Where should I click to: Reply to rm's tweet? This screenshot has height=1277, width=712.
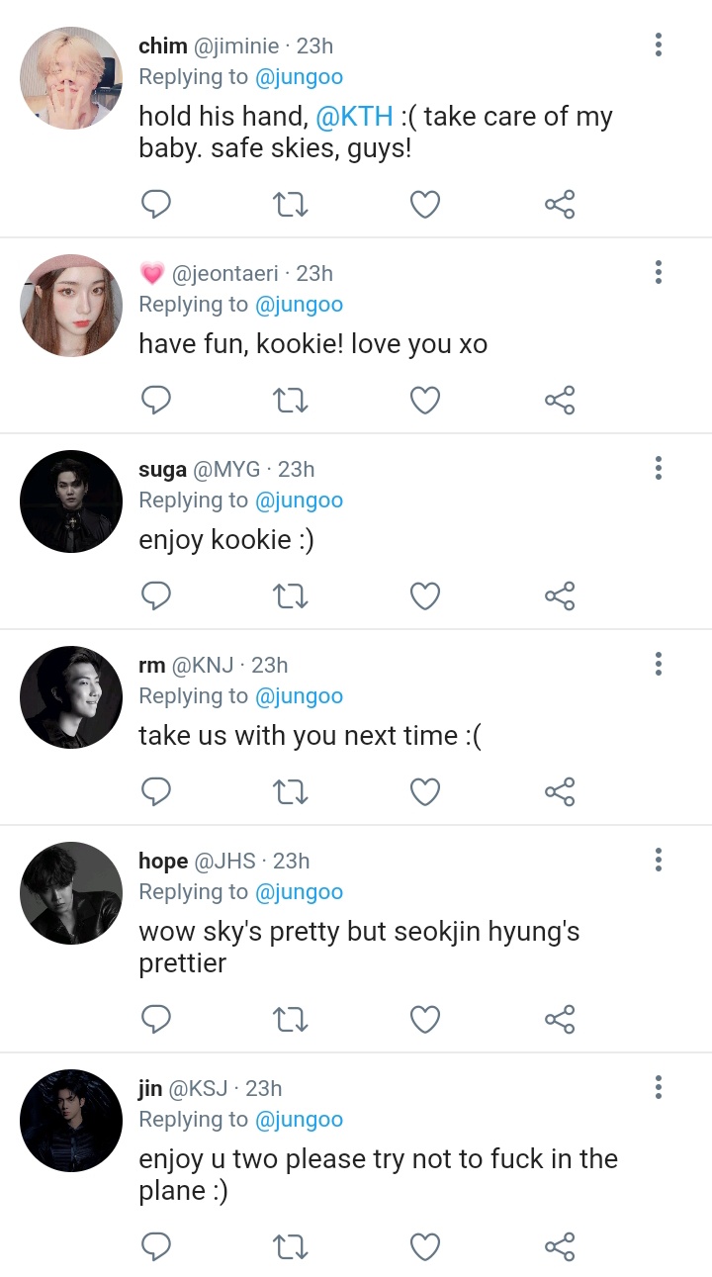tap(155, 792)
